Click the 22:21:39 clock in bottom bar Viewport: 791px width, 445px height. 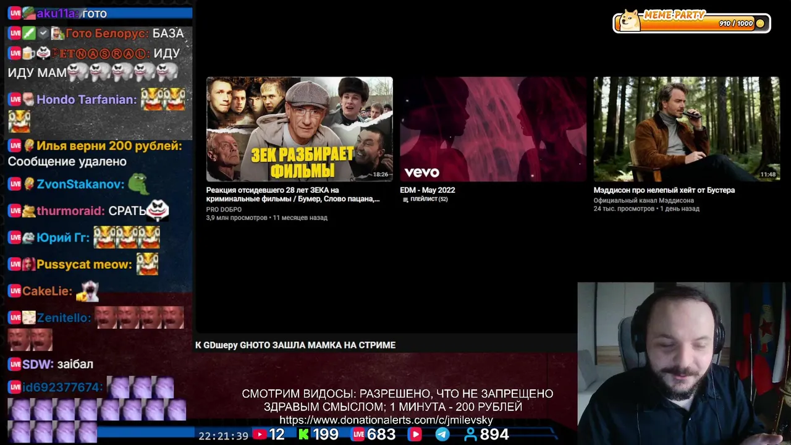point(223,436)
